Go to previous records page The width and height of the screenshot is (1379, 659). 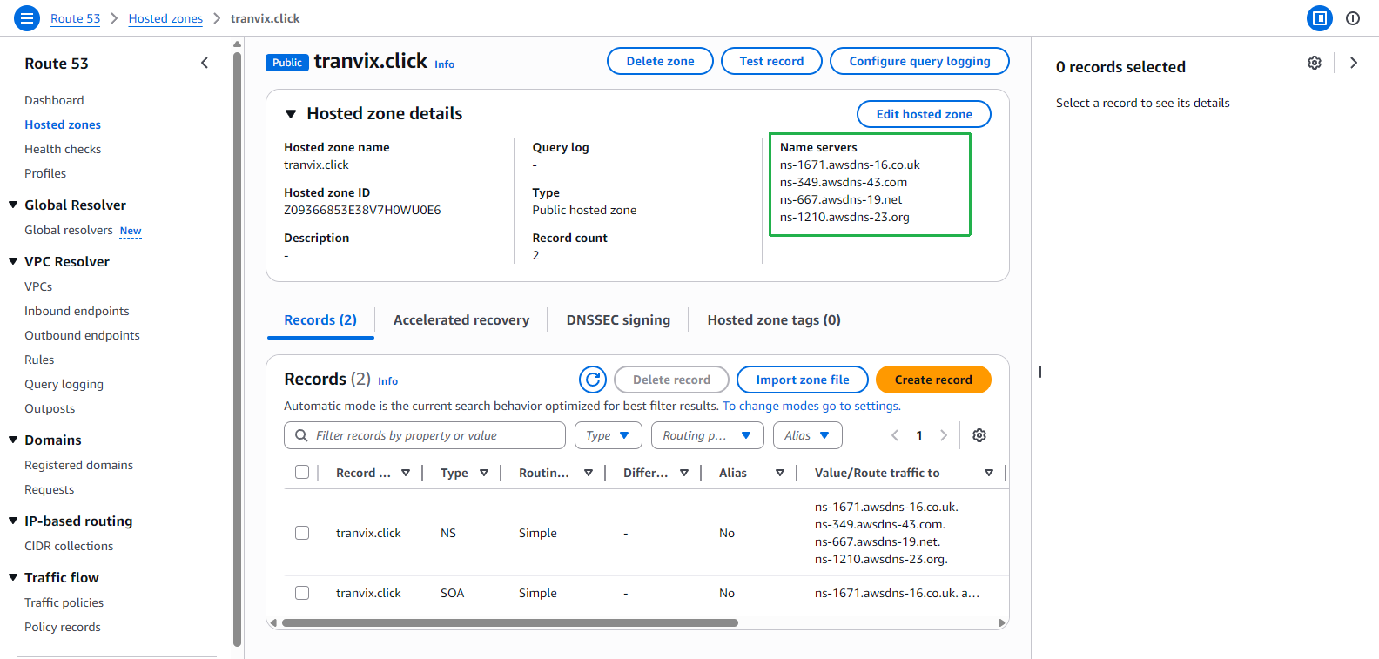pyautogui.click(x=895, y=435)
